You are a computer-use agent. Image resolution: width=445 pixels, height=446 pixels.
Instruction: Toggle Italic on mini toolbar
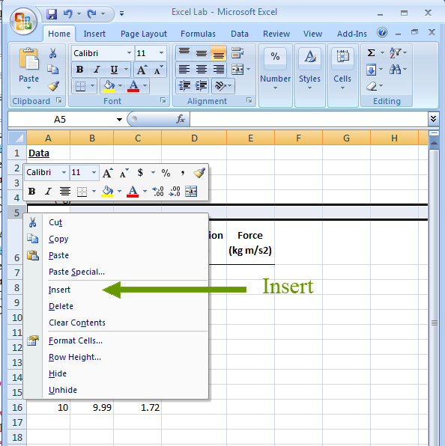point(49,191)
